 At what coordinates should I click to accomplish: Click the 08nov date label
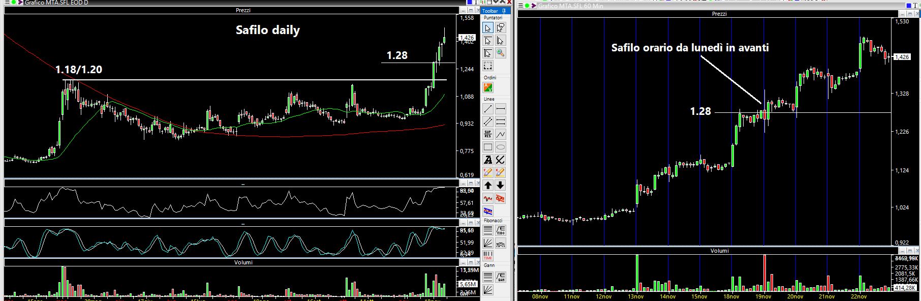[540, 296]
